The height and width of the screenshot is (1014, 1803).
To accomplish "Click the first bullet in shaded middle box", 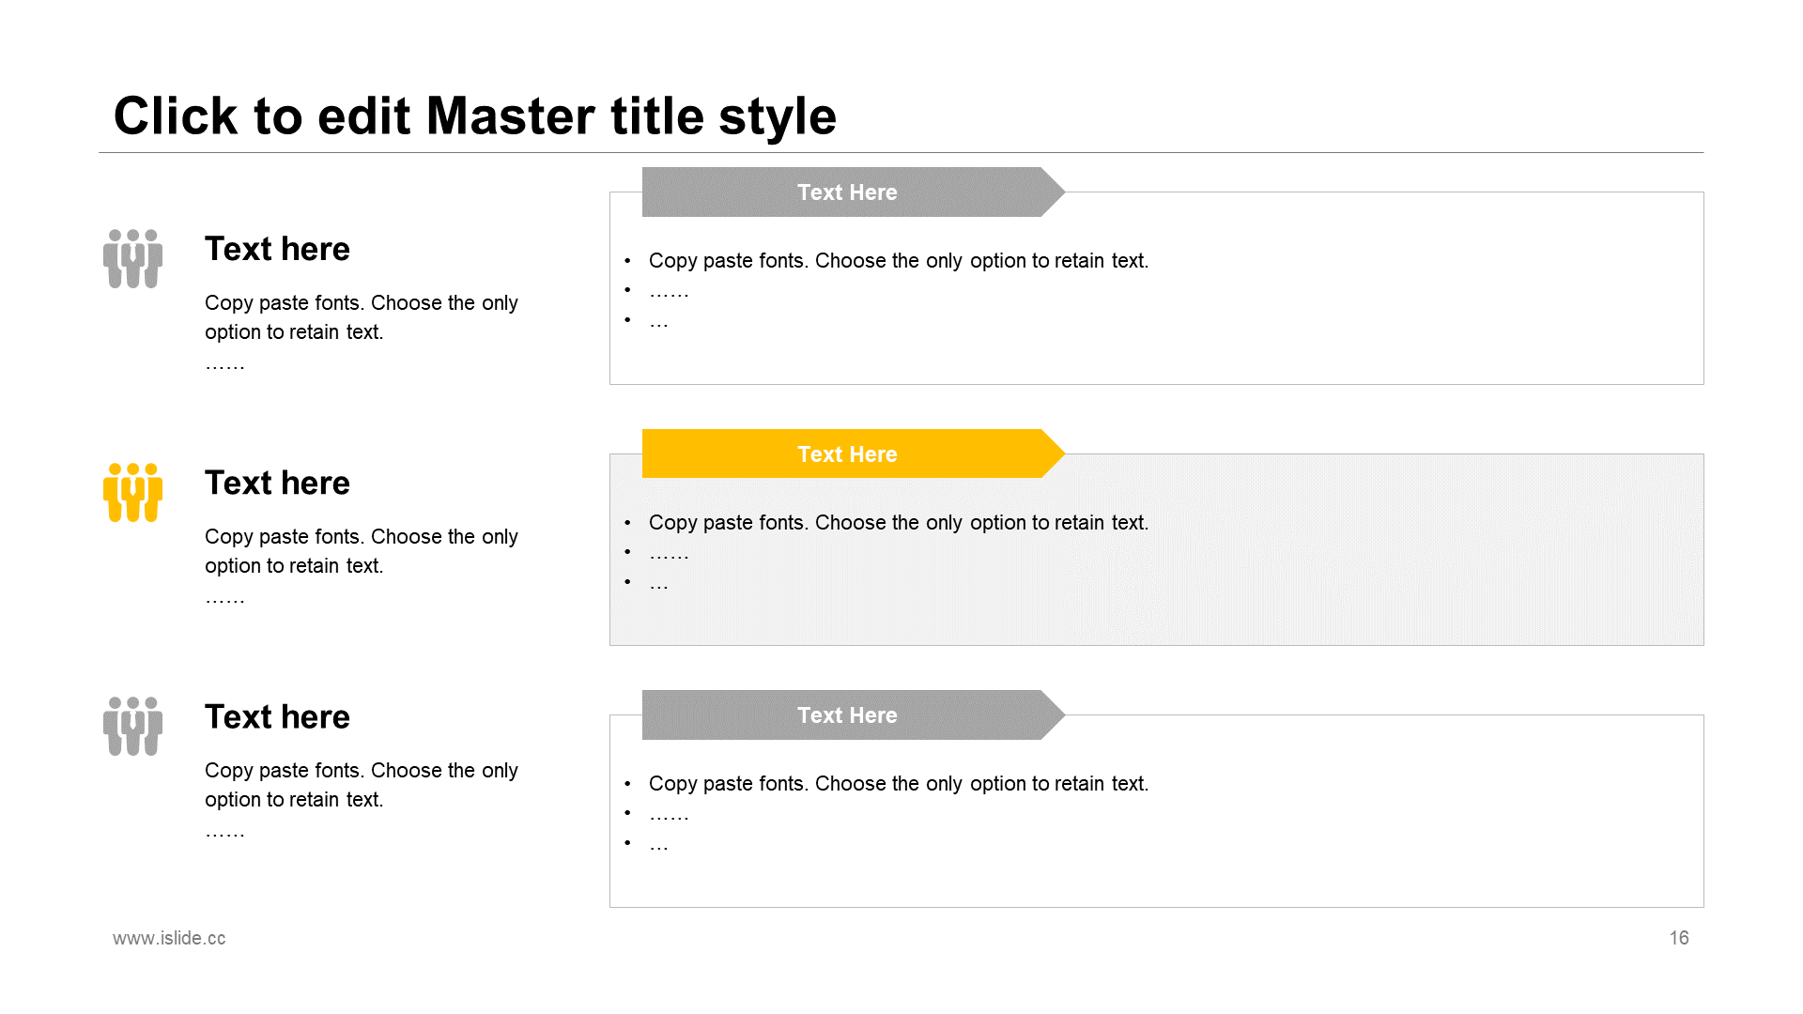I will pyautogui.click(x=898, y=523).
